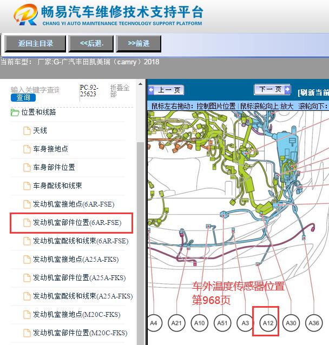Open 发动机室接地点(A25A-FKS)

[x=76, y=260]
